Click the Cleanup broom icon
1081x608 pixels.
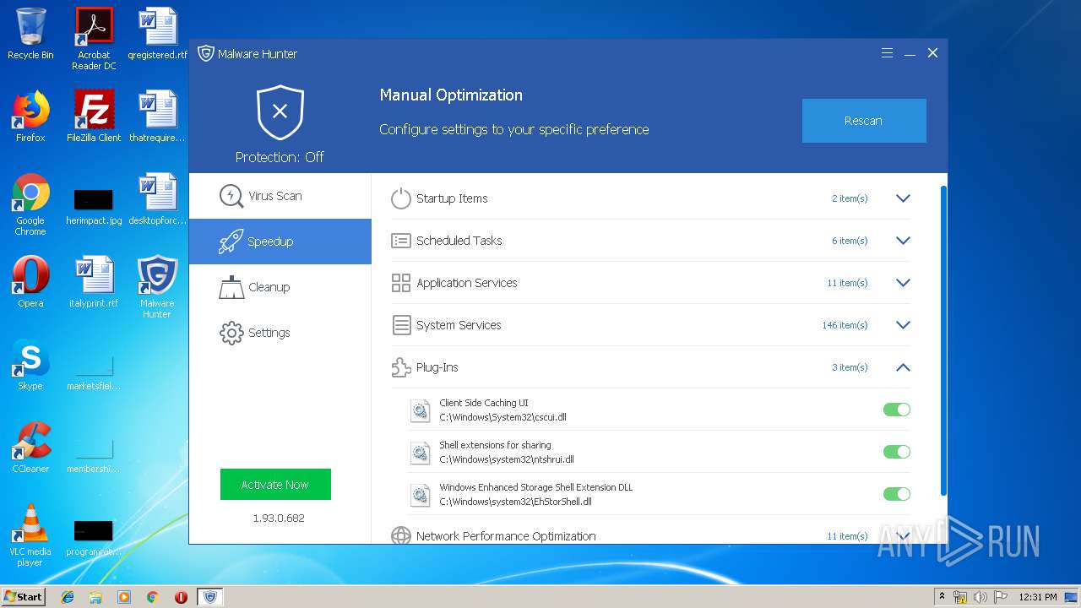pyautogui.click(x=231, y=287)
